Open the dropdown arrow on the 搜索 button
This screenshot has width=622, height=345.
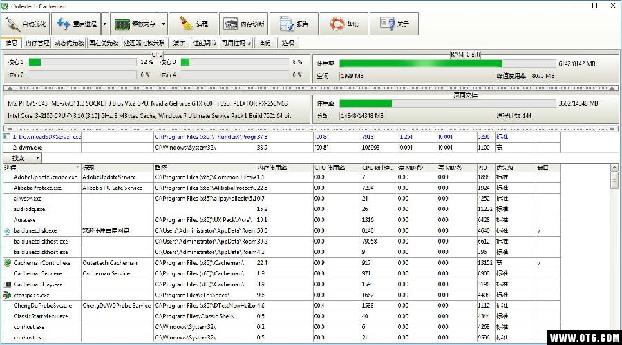coord(37,158)
